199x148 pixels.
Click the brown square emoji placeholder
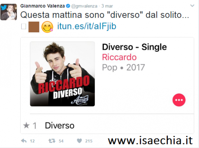pos(34,27)
